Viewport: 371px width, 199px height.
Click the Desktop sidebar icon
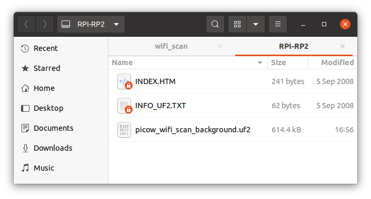25,108
